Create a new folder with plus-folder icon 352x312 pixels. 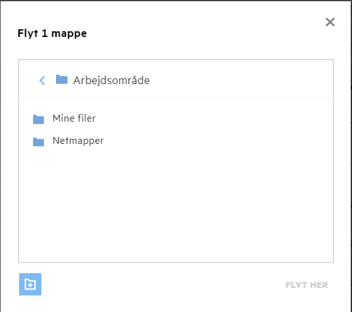tap(30, 285)
